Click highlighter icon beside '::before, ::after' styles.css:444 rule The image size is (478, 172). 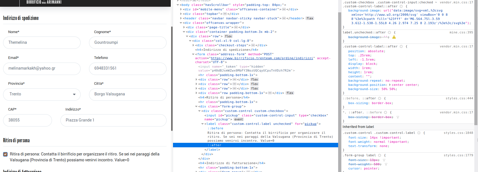(379, 98)
